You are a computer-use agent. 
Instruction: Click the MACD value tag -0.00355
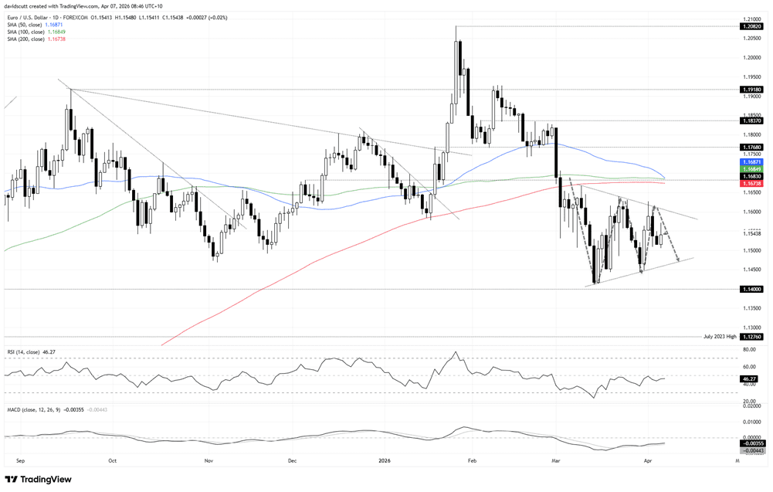click(x=752, y=444)
